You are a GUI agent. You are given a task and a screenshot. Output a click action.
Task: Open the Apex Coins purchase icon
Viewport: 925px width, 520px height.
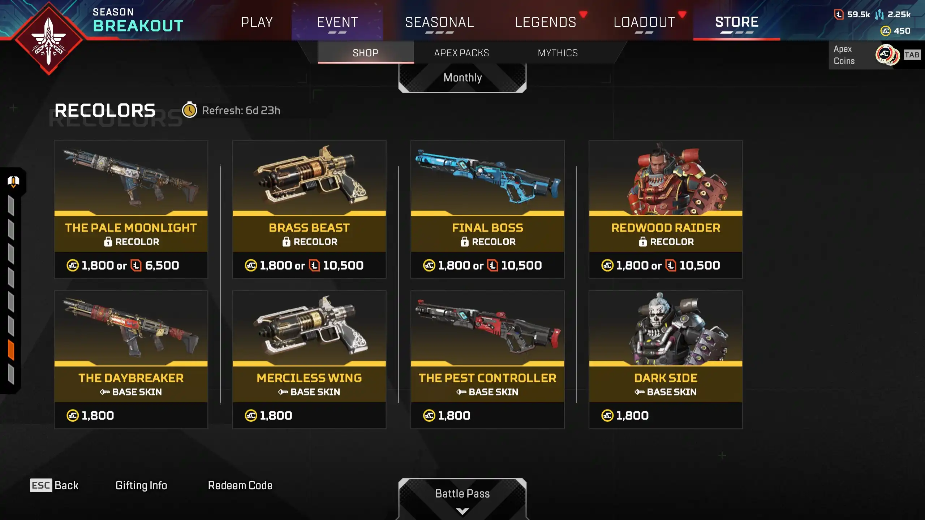887,55
